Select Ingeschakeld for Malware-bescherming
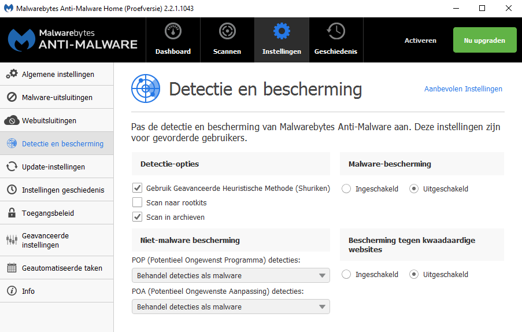This screenshot has width=522, height=332. 346,189
